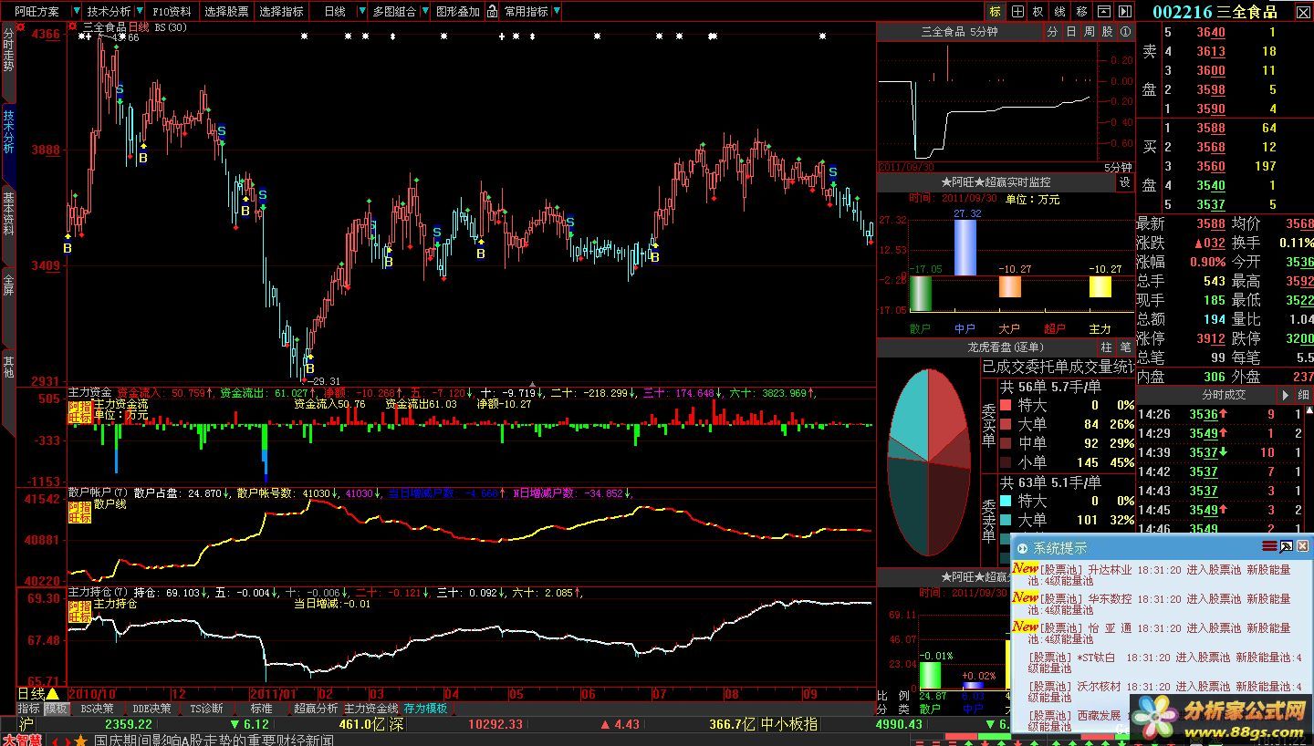This screenshot has width=1314, height=746.
Task: Click the 选择指标 button
Action: coord(281,12)
